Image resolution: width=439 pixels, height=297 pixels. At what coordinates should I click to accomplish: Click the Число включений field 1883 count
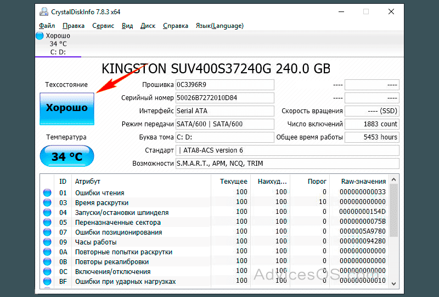pyautogui.click(x=372, y=124)
